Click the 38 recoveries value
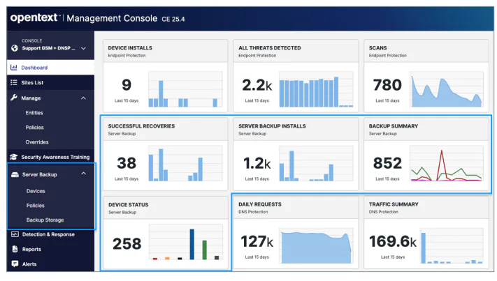Screen dimensions: 497x281 pos(127,163)
